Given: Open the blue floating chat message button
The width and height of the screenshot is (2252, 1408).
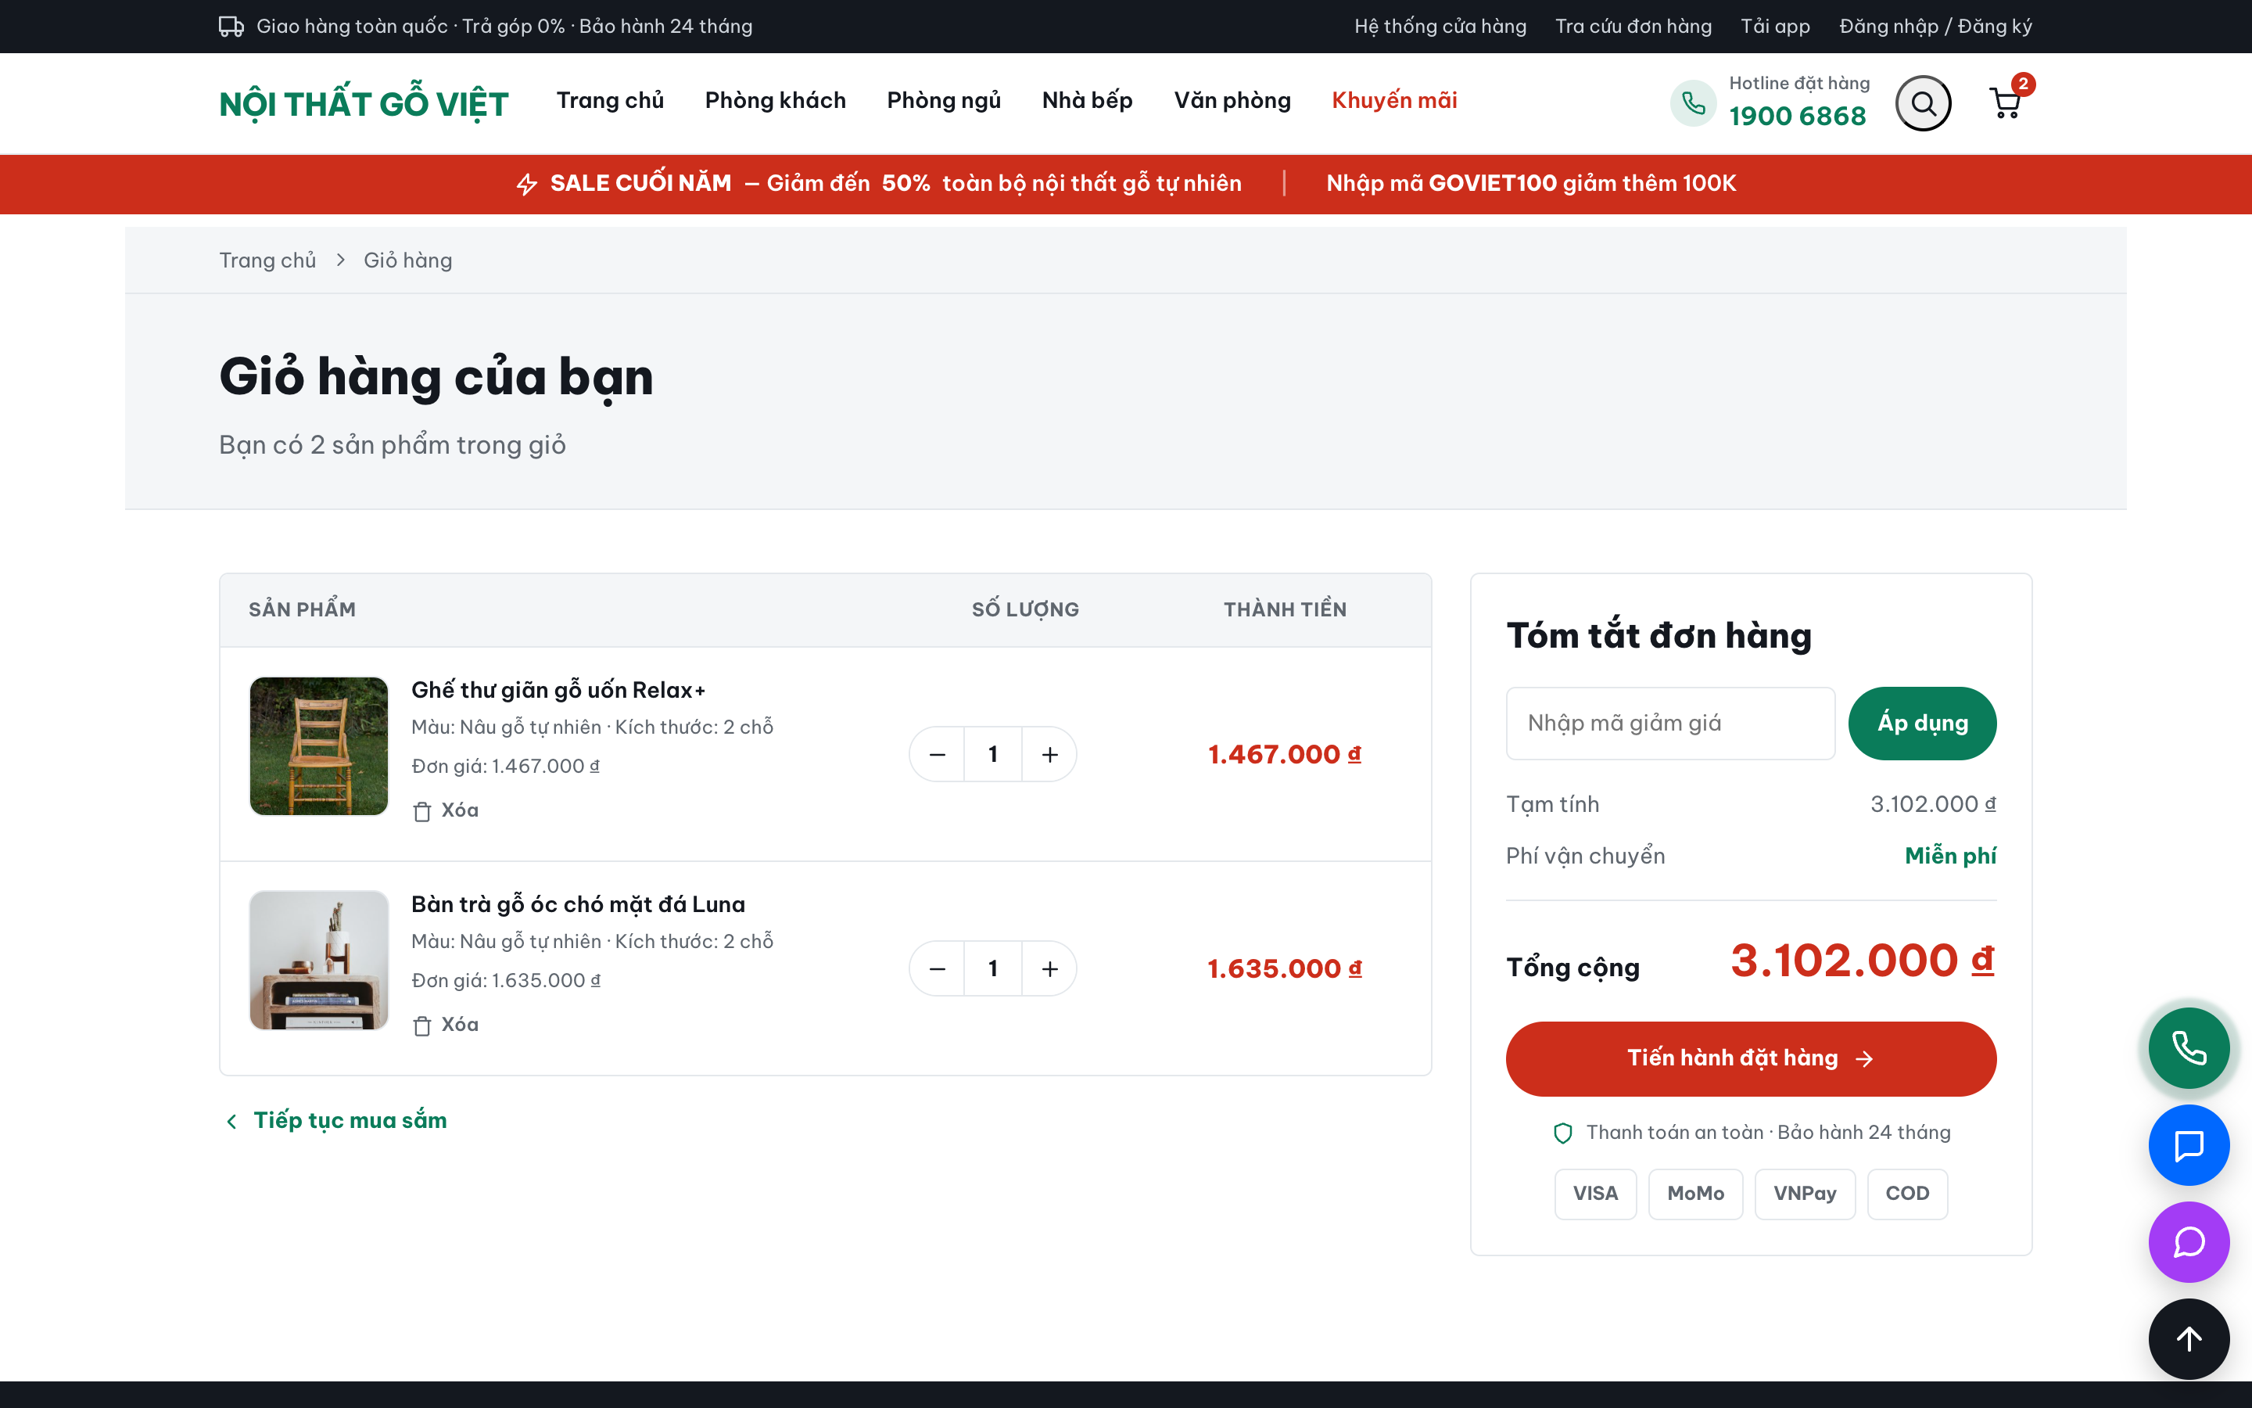Looking at the screenshot, I should [x=2189, y=1144].
